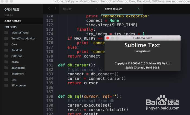The width and height of the screenshot is (190, 115).
Task: Expand the C++ folder
Action: coord(14,44)
